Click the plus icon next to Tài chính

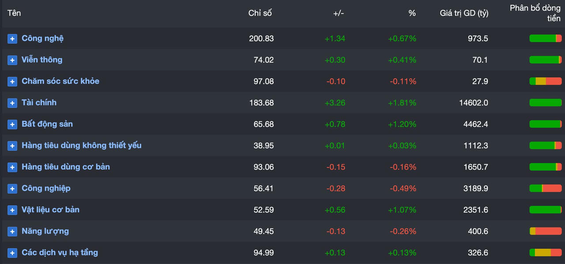pyautogui.click(x=12, y=103)
